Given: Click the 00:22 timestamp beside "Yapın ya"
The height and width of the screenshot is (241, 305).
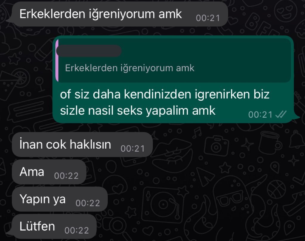Looking at the screenshot, I should click(88, 203).
